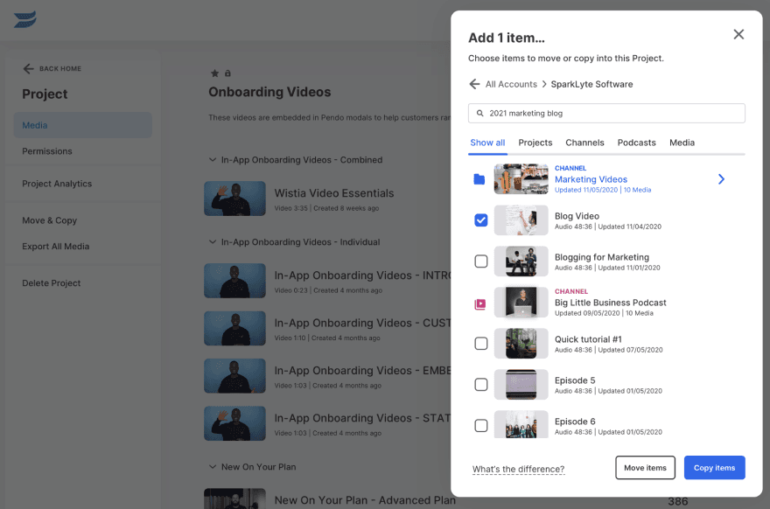Check the Blogging for Marketing checkbox
This screenshot has width=770, height=509.
click(481, 261)
